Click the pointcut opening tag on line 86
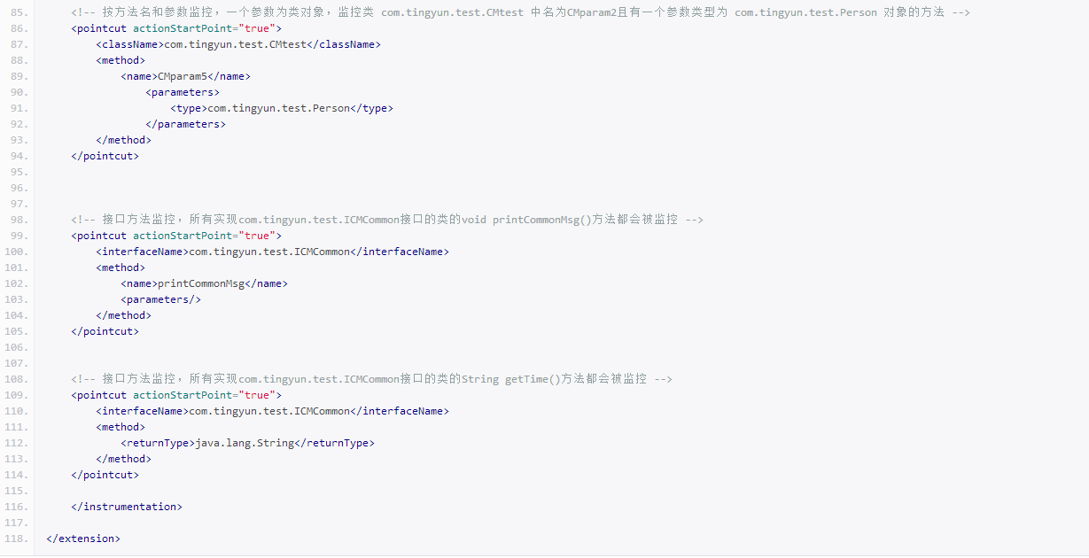Viewport: 1089px width, 558px height. [176, 28]
